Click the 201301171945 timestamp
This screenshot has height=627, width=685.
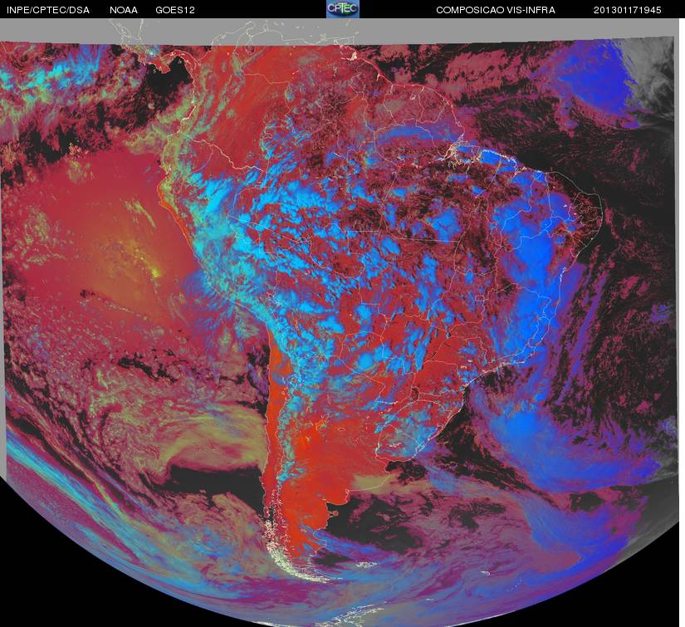tap(628, 10)
